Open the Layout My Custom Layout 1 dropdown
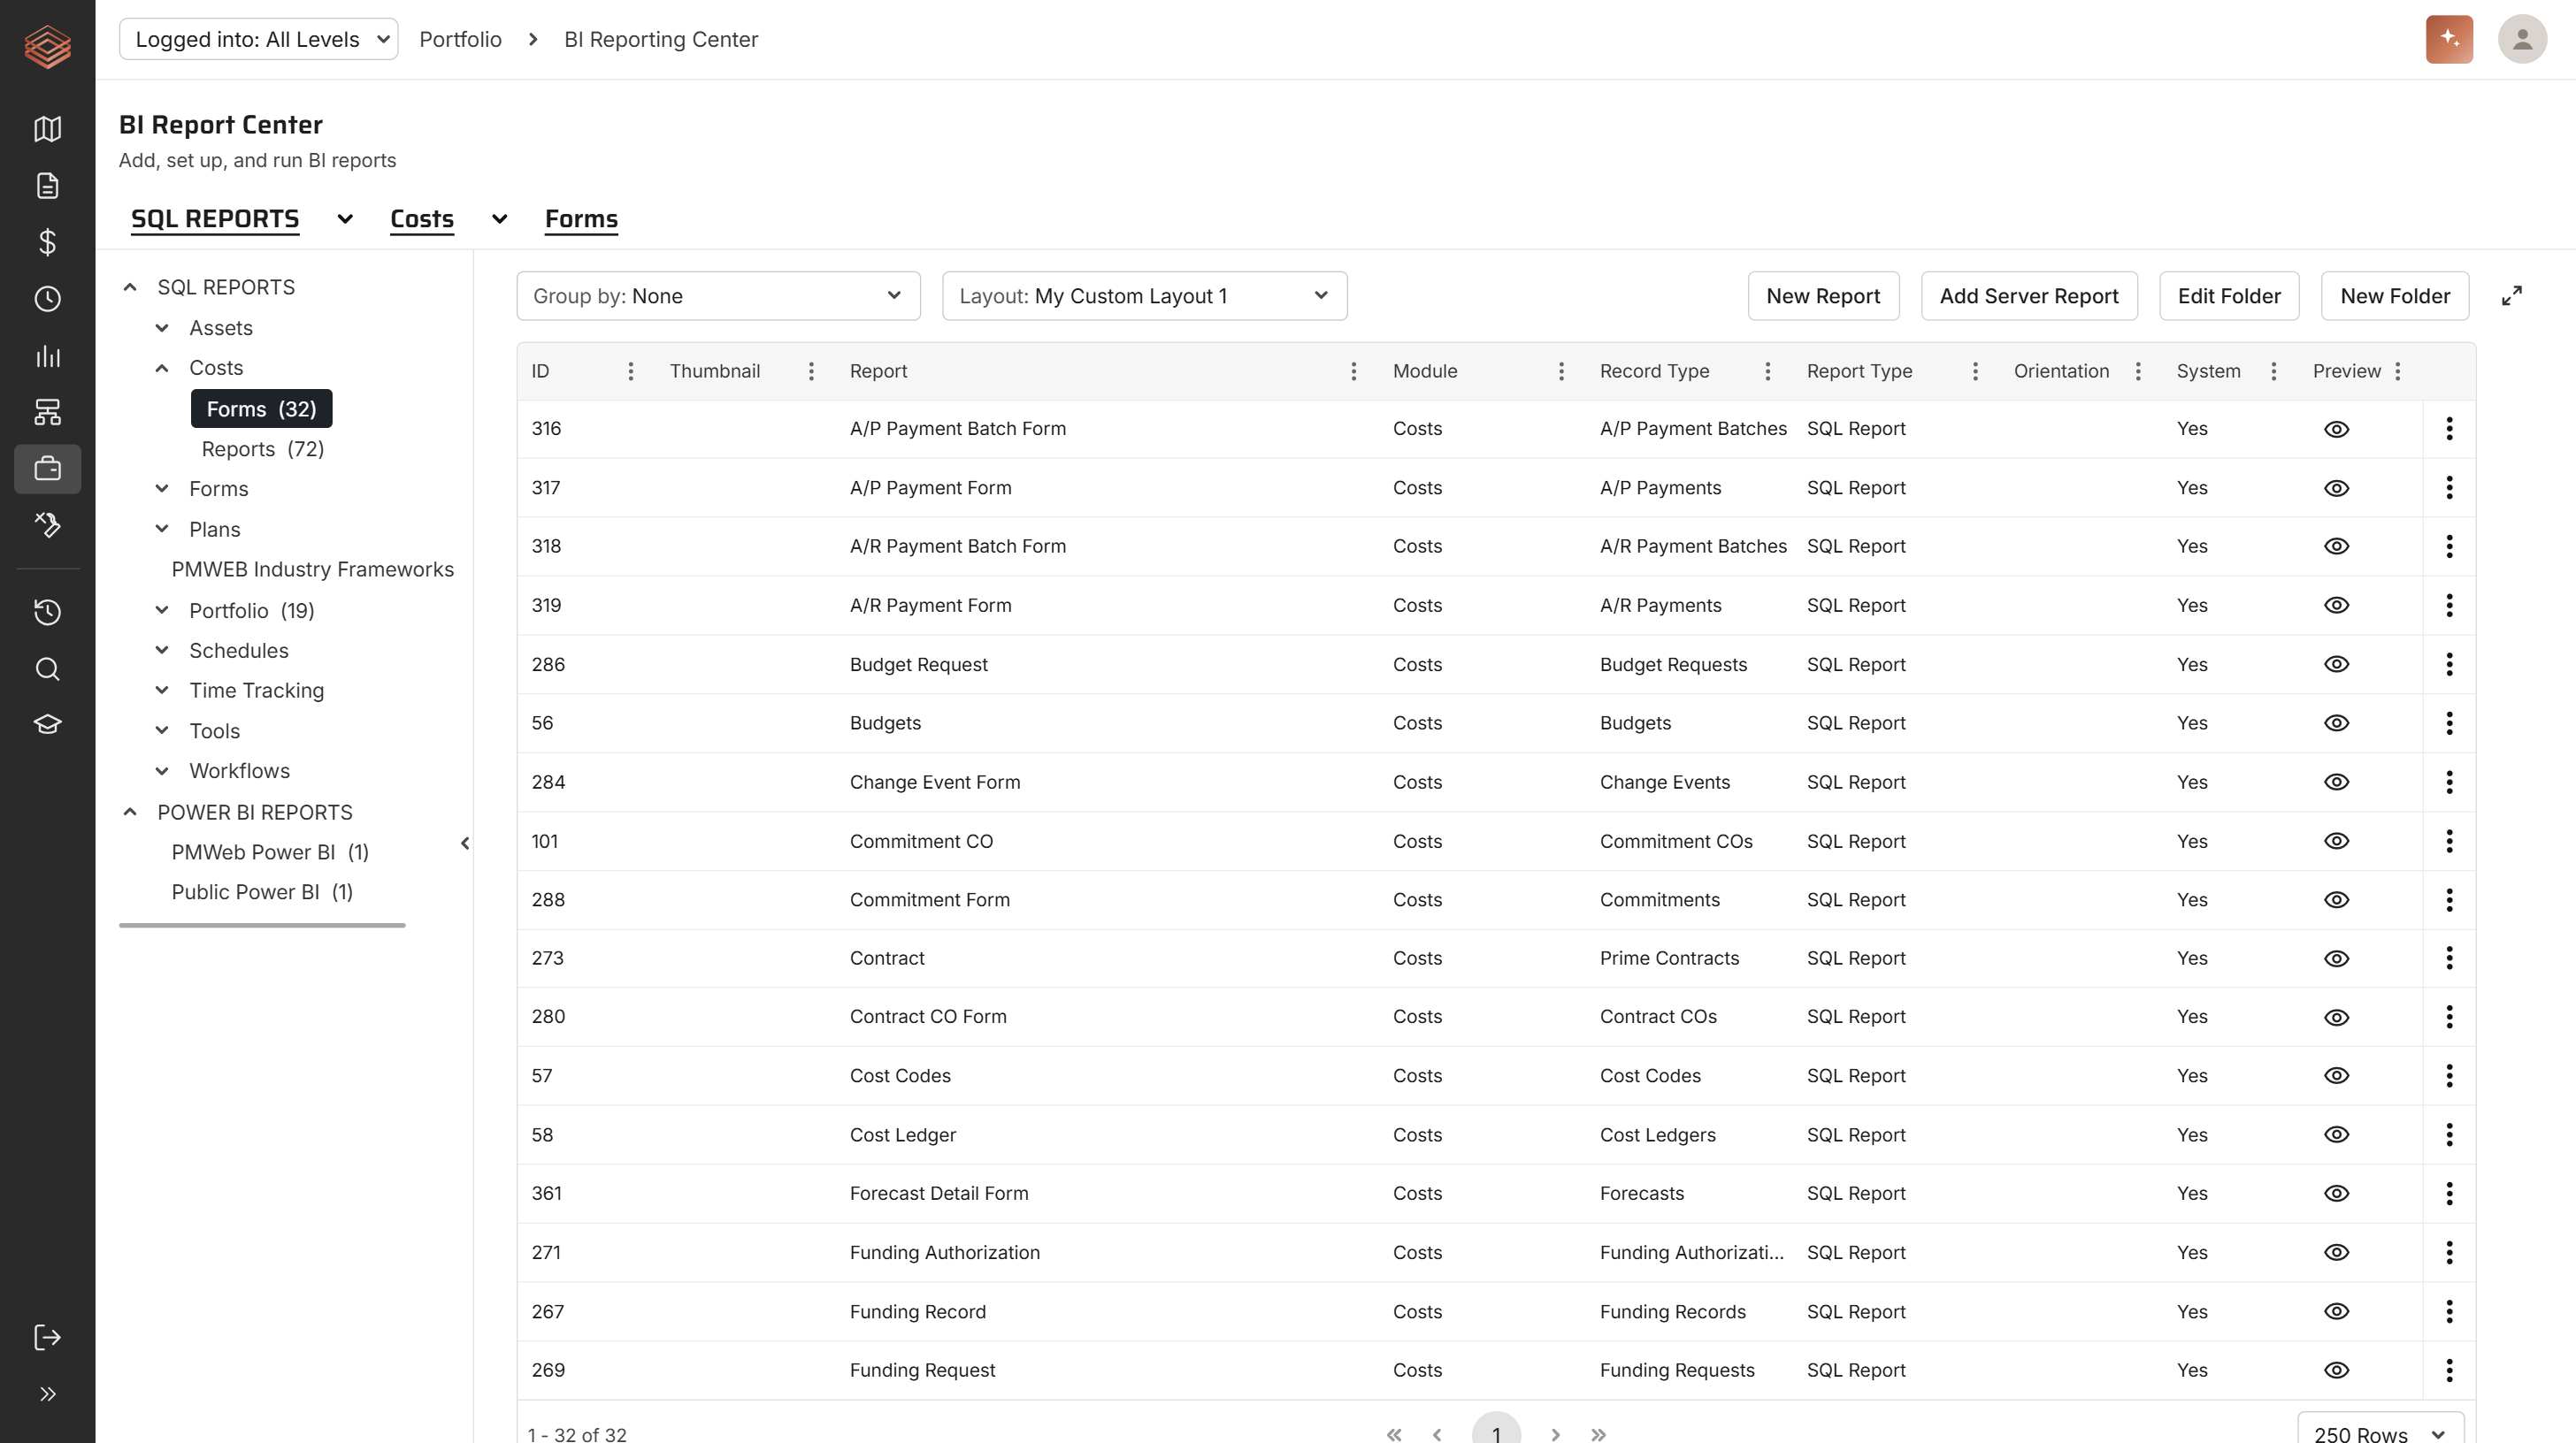Screen dimensions: 2576x1443 1144,296
